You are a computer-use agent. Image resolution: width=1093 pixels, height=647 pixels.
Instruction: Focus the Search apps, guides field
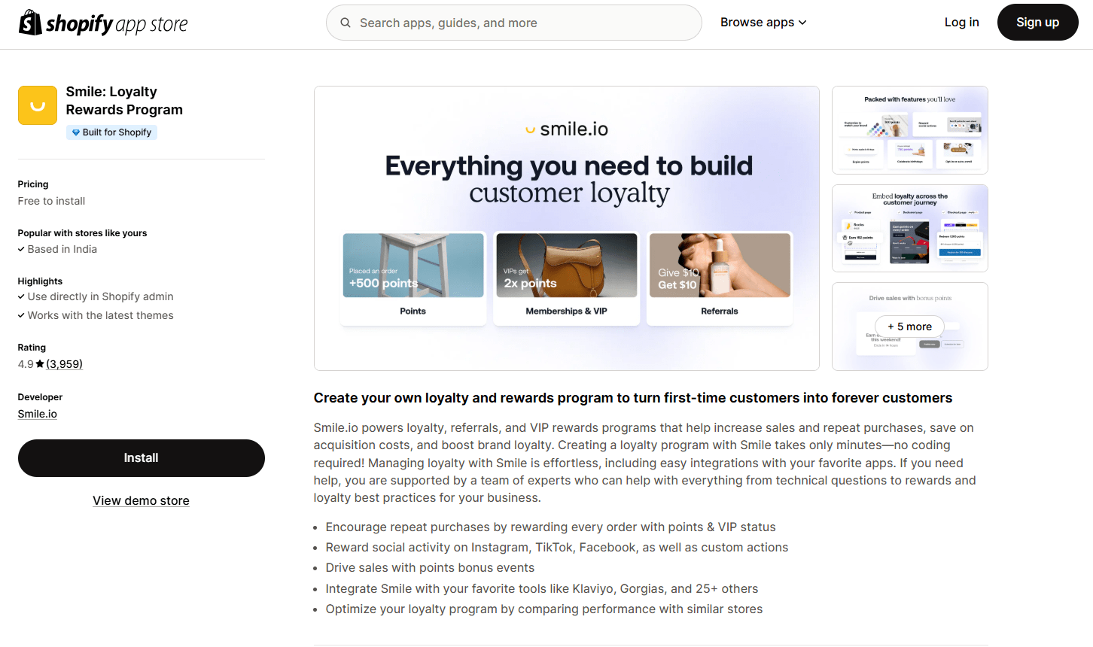(514, 23)
